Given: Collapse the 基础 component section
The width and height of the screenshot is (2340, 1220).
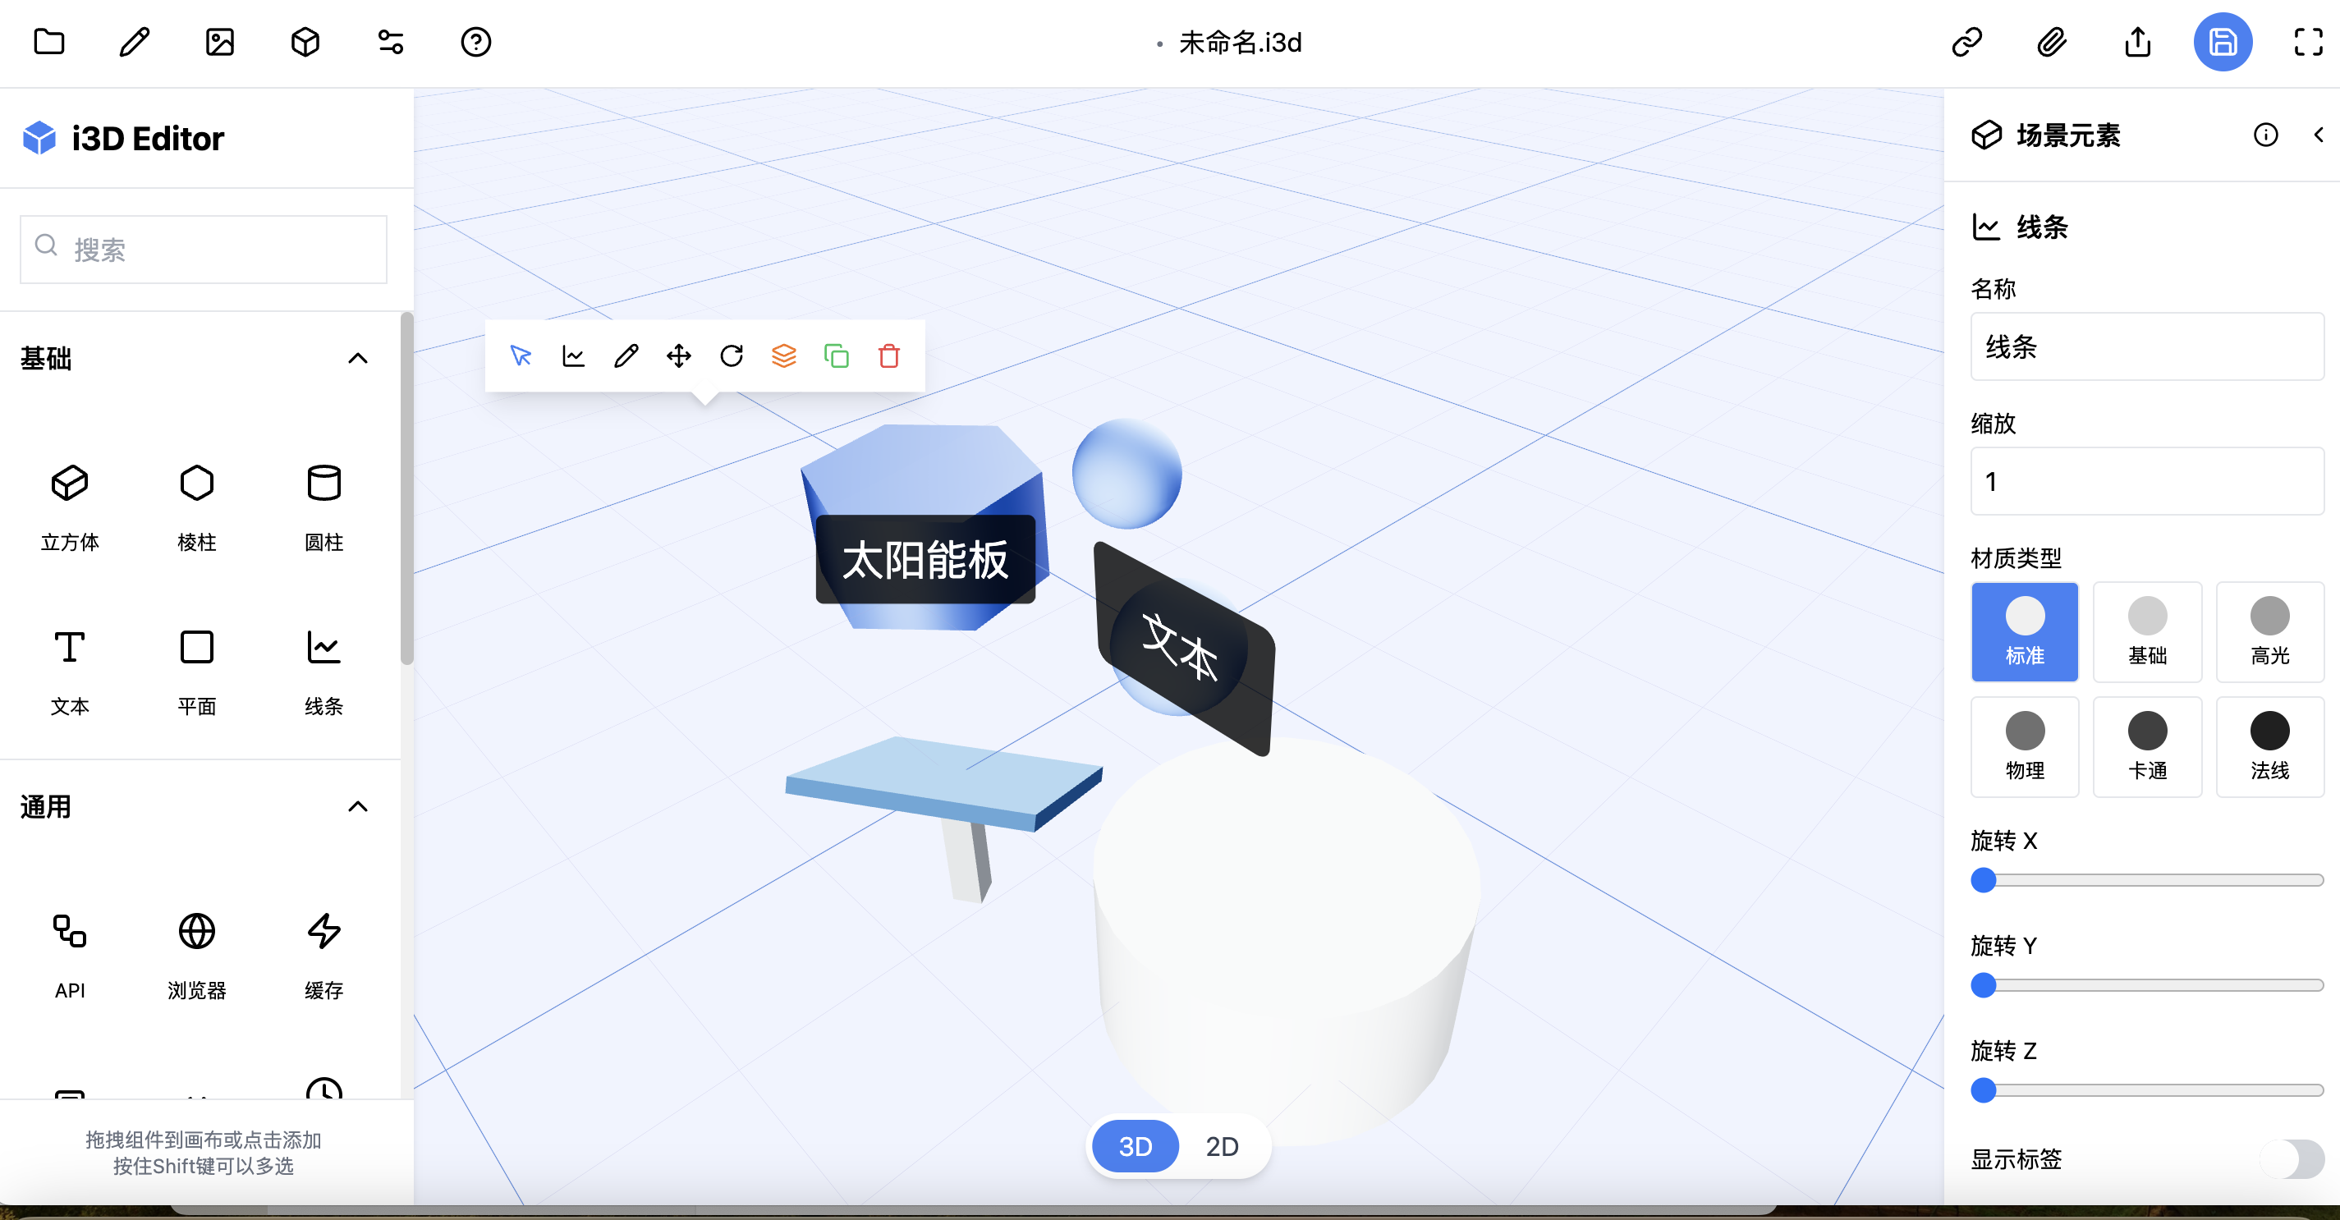Looking at the screenshot, I should coord(358,358).
